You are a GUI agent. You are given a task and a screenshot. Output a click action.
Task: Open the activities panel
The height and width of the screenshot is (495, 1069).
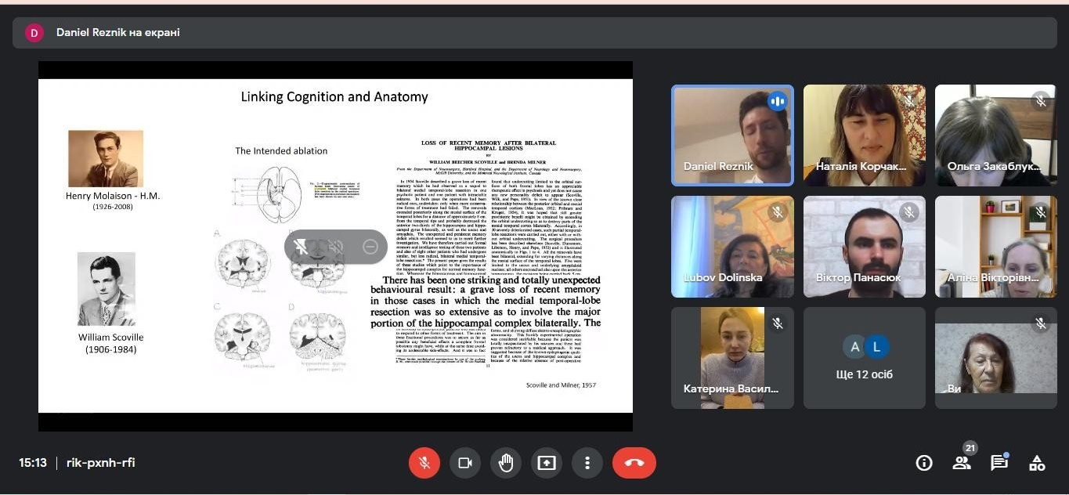click(x=1037, y=463)
